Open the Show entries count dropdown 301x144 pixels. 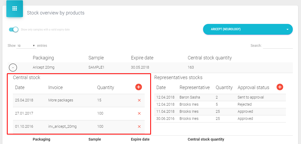(x=26, y=46)
